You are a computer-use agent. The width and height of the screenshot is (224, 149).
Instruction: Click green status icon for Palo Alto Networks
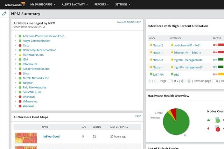(20, 87)
